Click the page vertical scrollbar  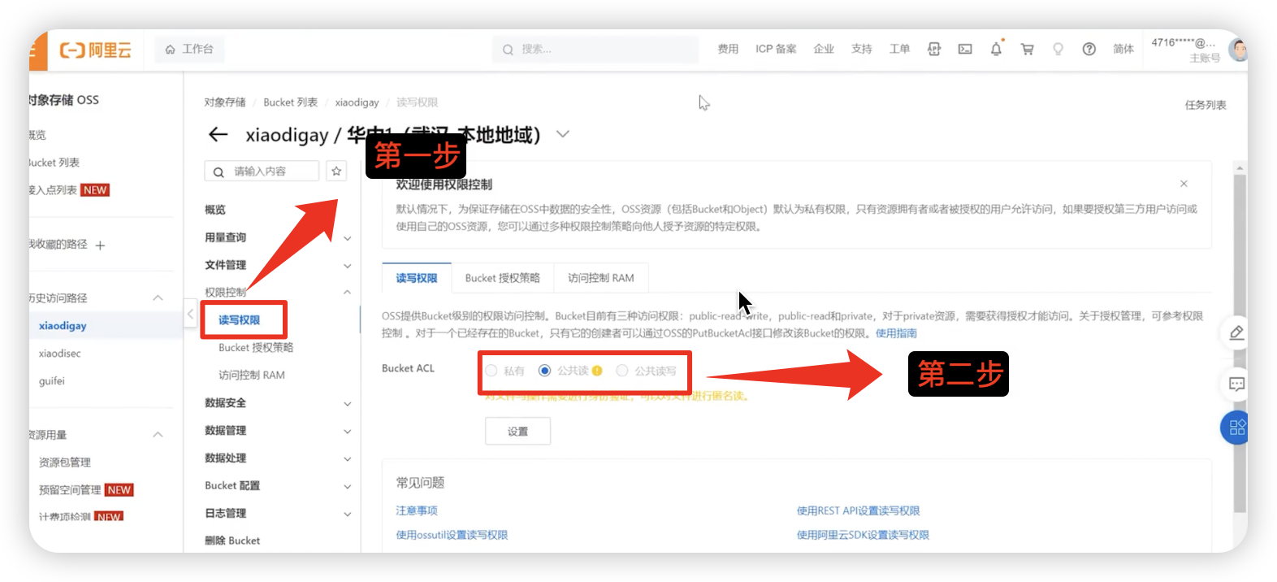pyautogui.click(x=1240, y=341)
